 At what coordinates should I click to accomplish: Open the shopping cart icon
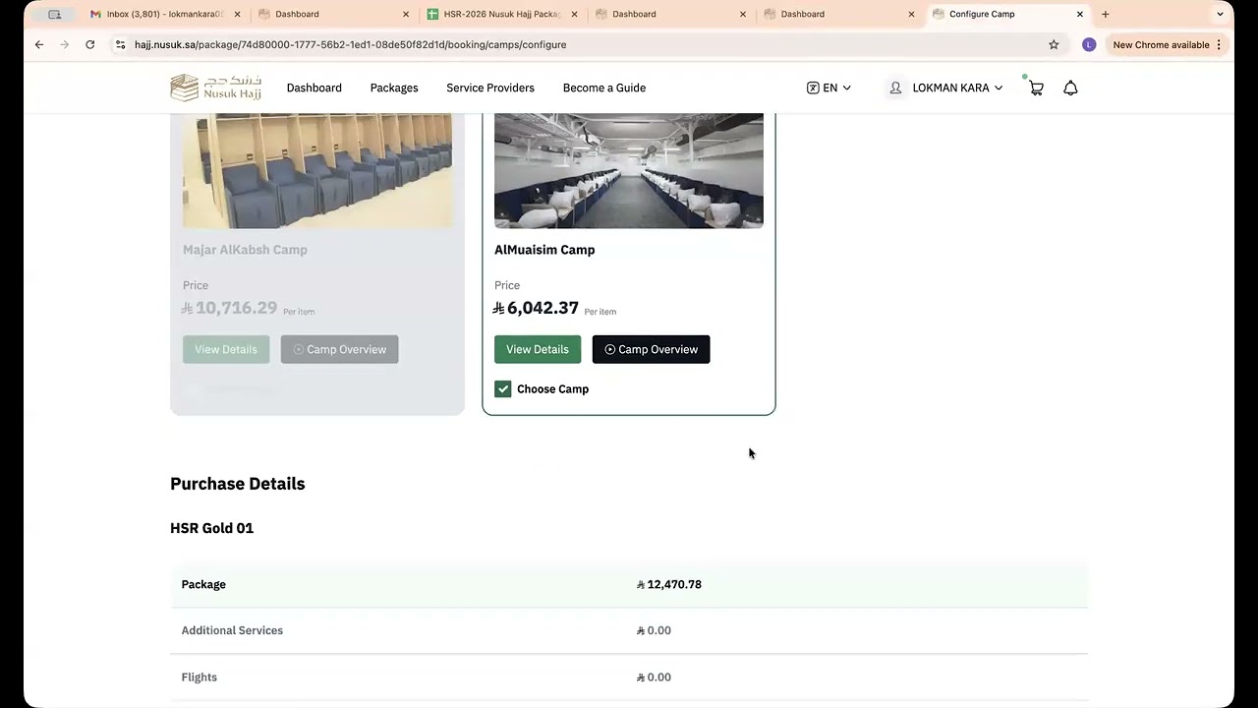coord(1036,88)
